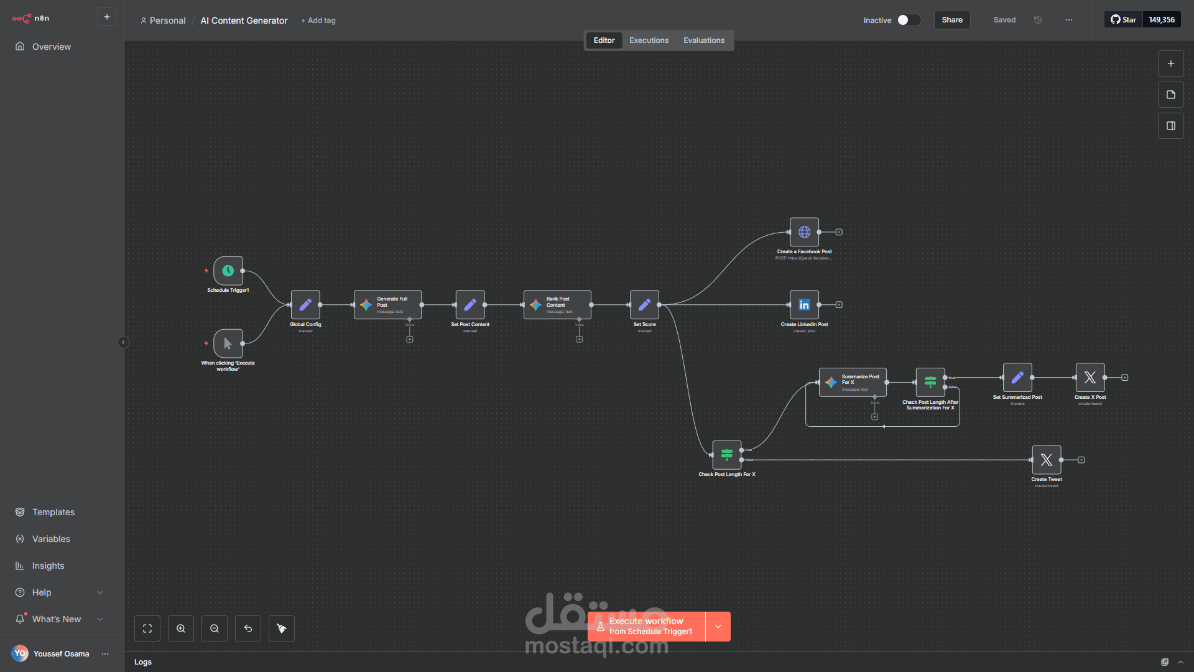Image resolution: width=1194 pixels, height=672 pixels.
Task: Switch to the Editor tab
Action: point(604,40)
